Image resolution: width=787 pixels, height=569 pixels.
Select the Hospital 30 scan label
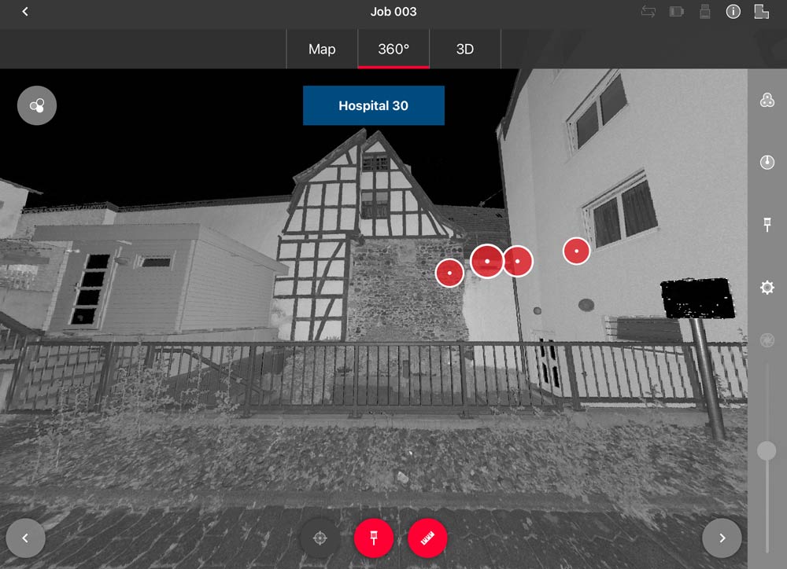(x=373, y=105)
